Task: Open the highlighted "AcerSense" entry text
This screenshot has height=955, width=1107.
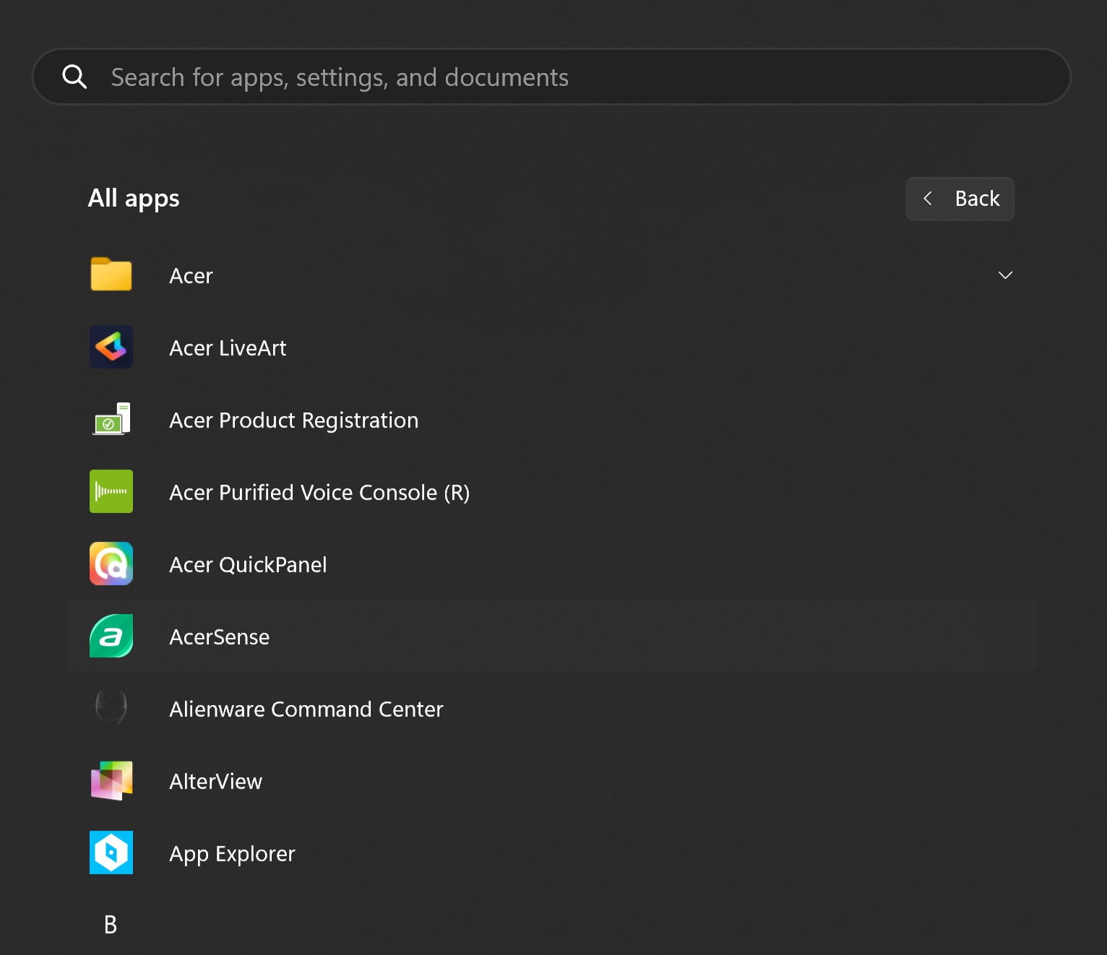Action: [219, 637]
